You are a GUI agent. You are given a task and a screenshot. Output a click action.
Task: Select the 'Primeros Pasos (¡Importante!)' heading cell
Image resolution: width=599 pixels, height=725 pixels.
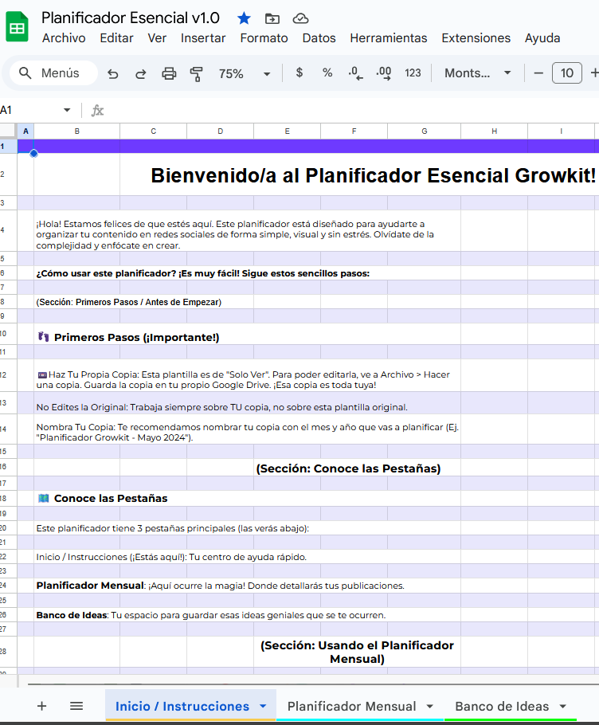coord(247,334)
